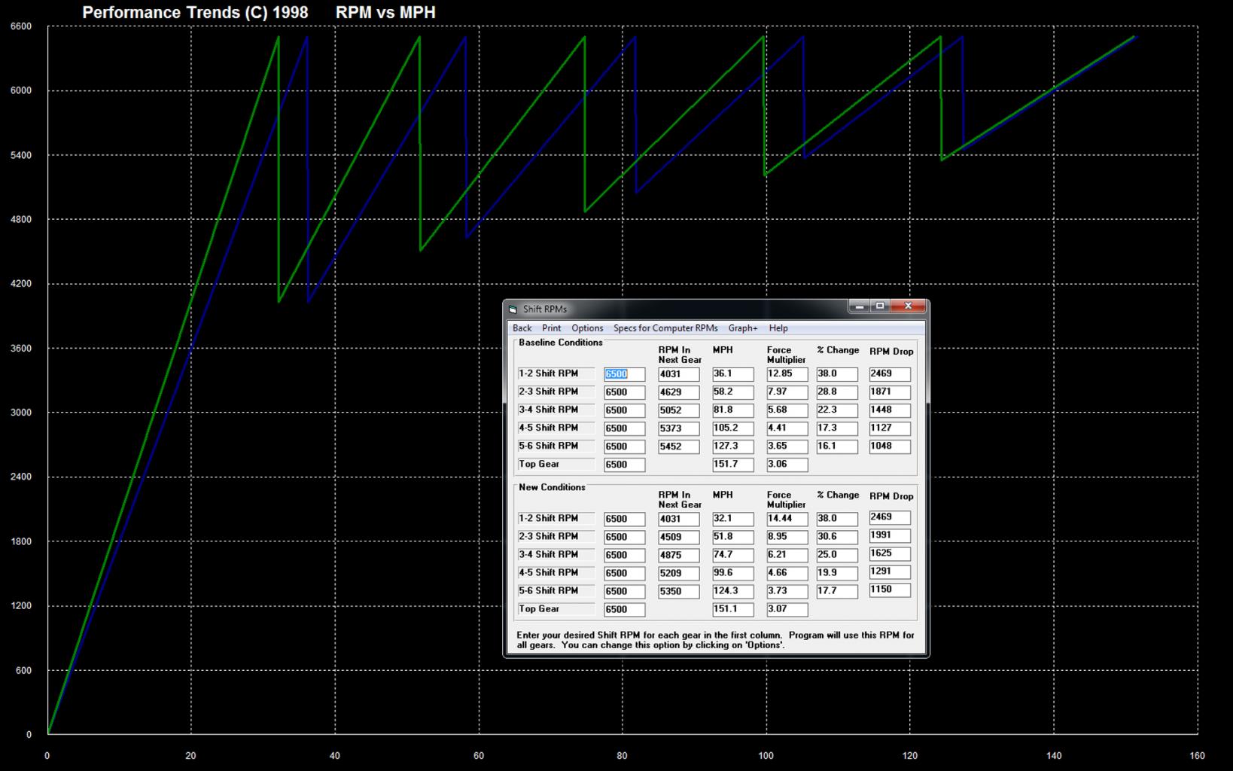Image resolution: width=1233 pixels, height=771 pixels.
Task: Click new conditions Force Multiplier 14.44
Action: [x=787, y=519]
